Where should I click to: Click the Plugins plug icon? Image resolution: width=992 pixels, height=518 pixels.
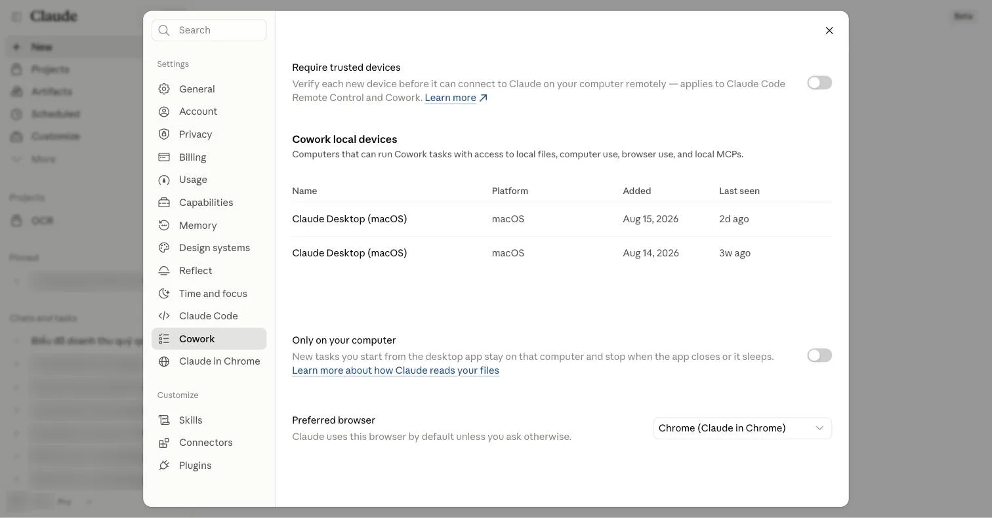point(164,466)
